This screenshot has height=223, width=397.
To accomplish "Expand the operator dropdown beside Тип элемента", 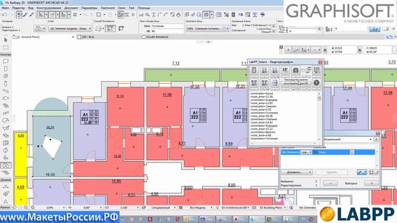I will (306, 152).
